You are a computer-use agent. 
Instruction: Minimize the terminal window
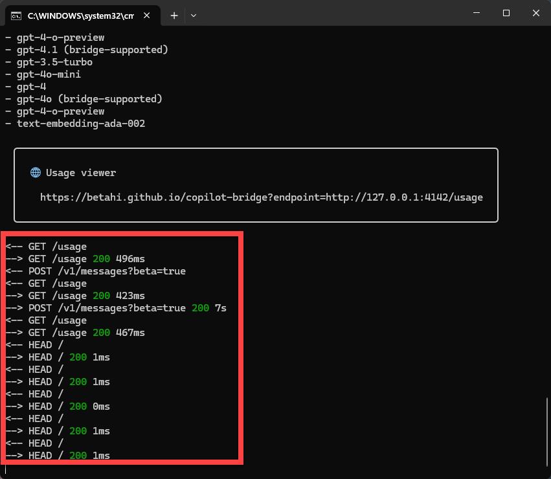(477, 13)
